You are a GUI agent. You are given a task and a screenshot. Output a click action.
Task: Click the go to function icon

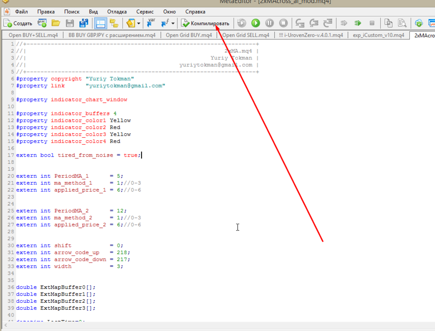click(165, 23)
